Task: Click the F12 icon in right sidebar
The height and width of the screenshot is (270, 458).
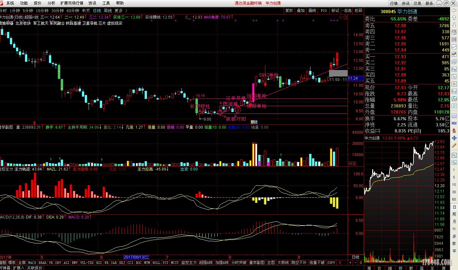Action: tap(454, 91)
